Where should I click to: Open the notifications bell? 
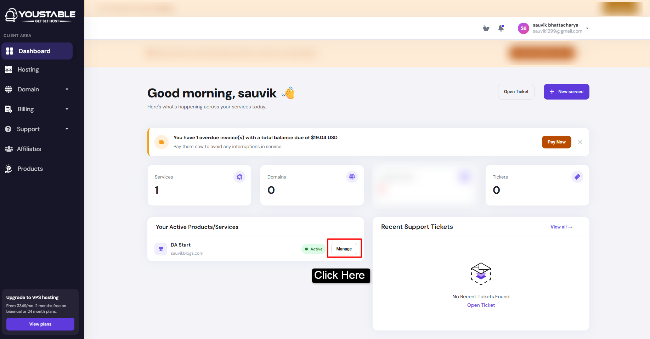(501, 28)
